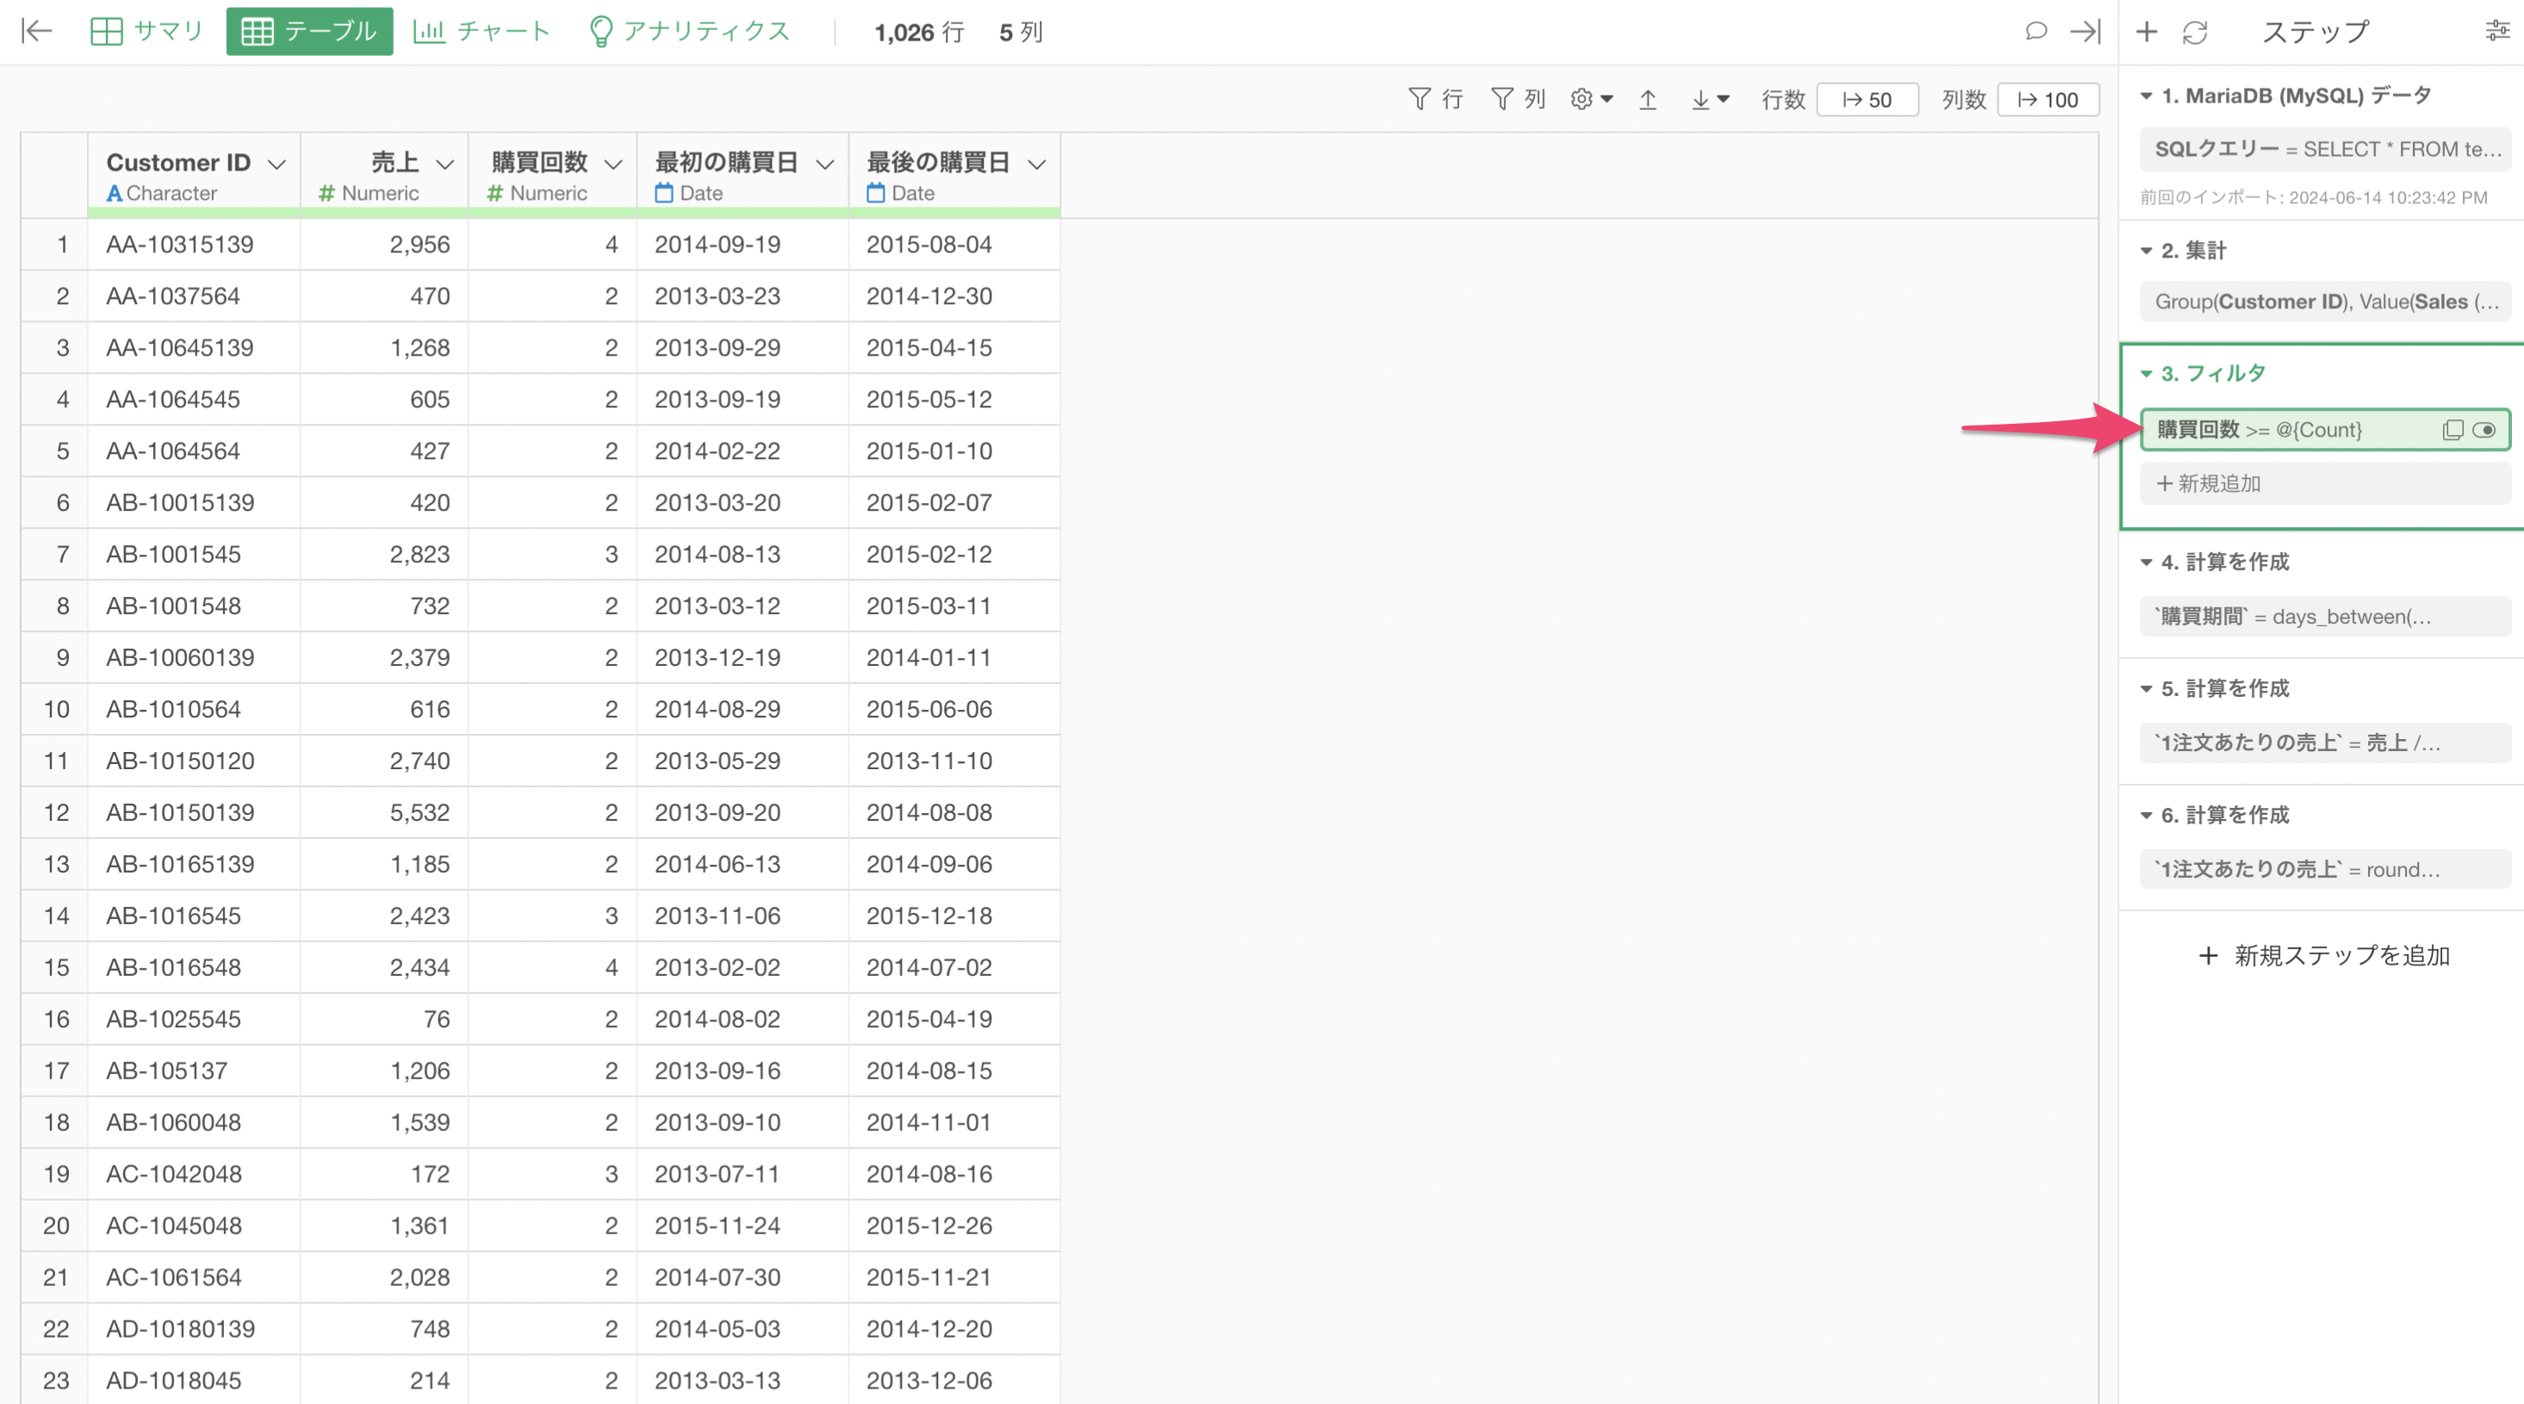Click the collapse-left panel arrow icon
This screenshot has height=1404, width=2524.
pos(36,31)
